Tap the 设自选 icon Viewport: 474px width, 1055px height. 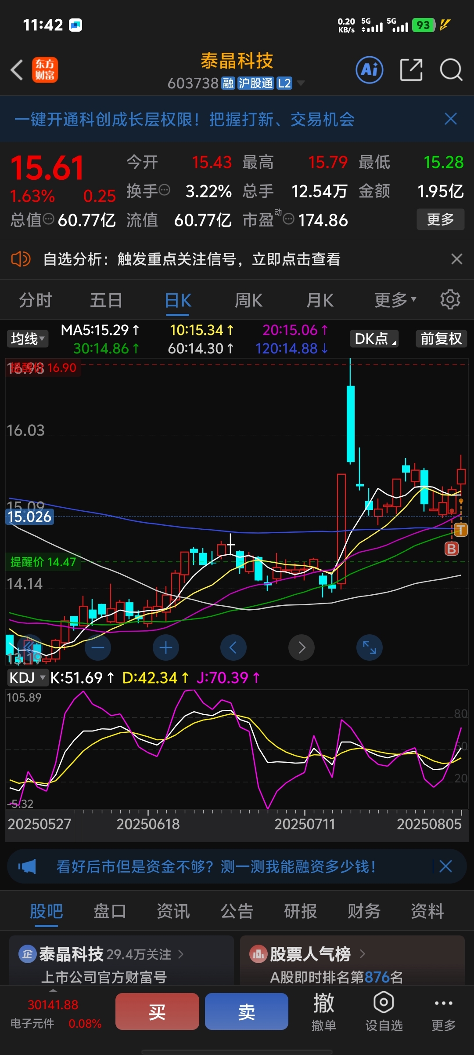(384, 1011)
